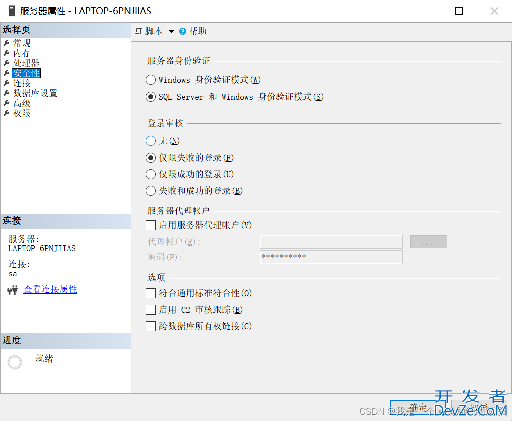This screenshot has height=421, width=512.
Task: Open the 数据库设置 page
Action: pyautogui.click(x=35, y=93)
